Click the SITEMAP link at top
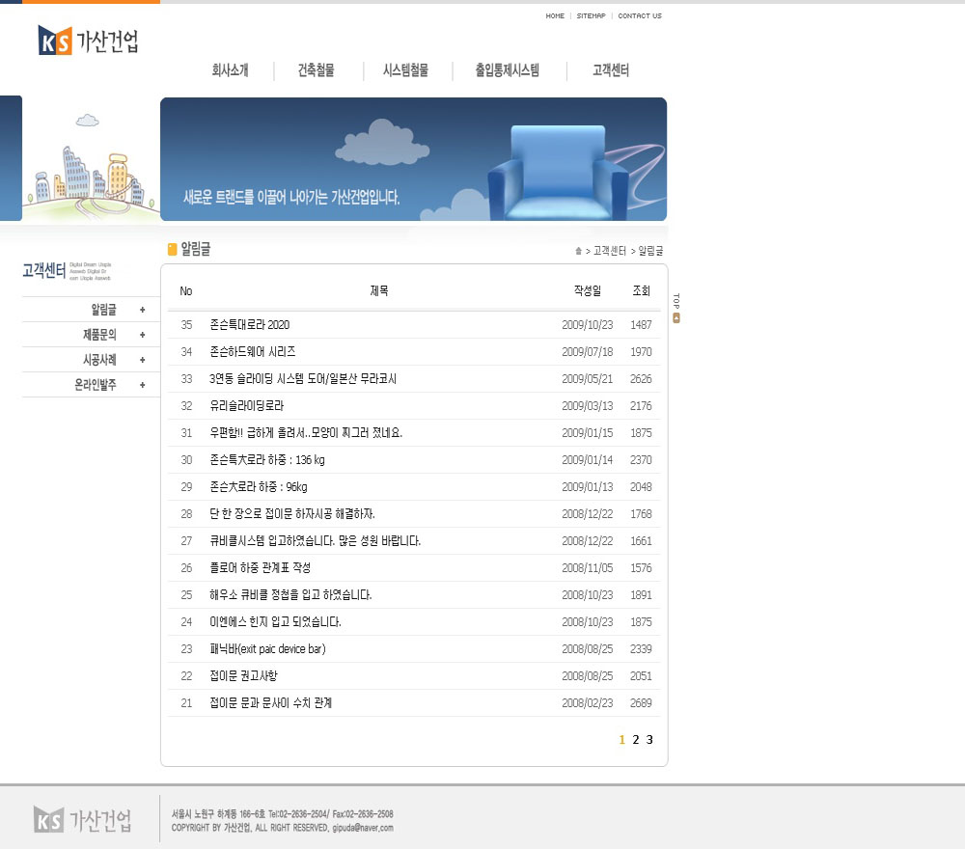This screenshot has width=965, height=849. click(591, 16)
